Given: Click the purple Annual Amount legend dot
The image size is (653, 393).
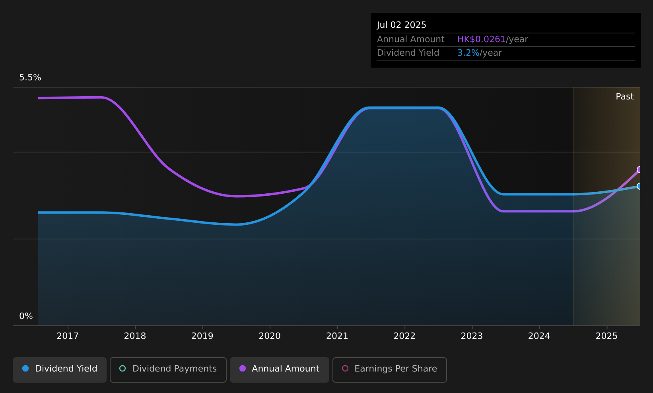Looking at the screenshot, I should 243,368.
